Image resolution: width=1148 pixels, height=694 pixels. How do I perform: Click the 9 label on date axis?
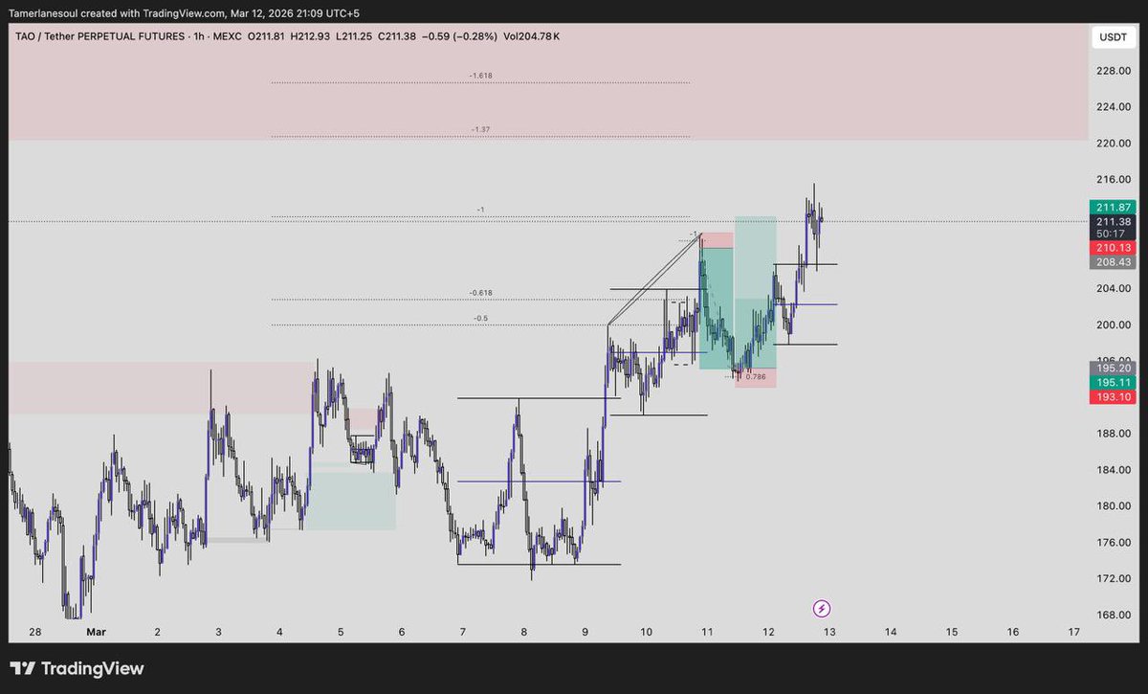[585, 632]
